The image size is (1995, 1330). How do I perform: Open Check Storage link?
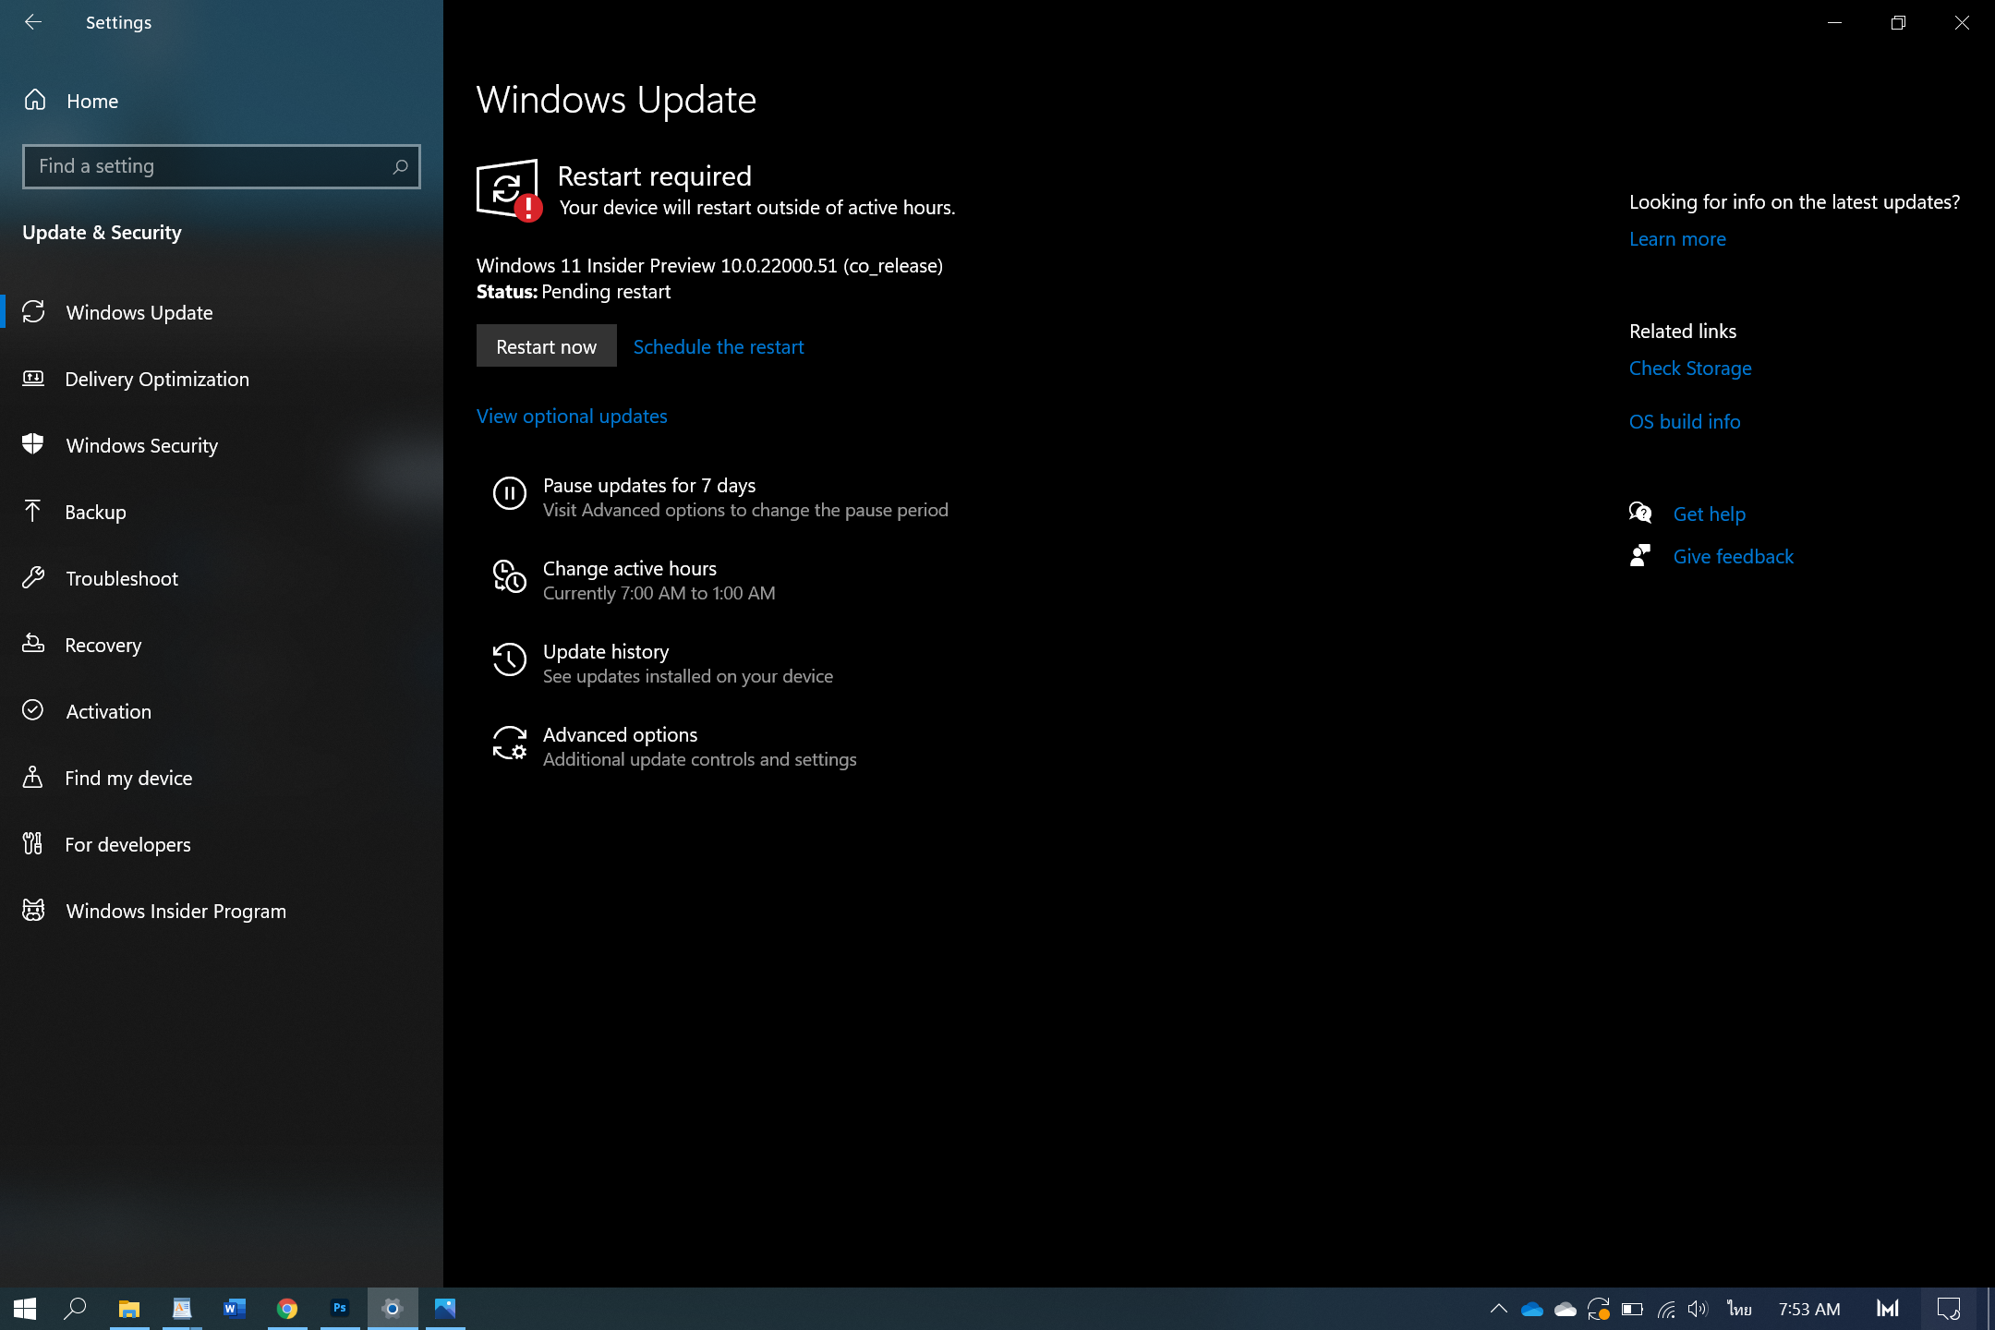pos(1690,369)
